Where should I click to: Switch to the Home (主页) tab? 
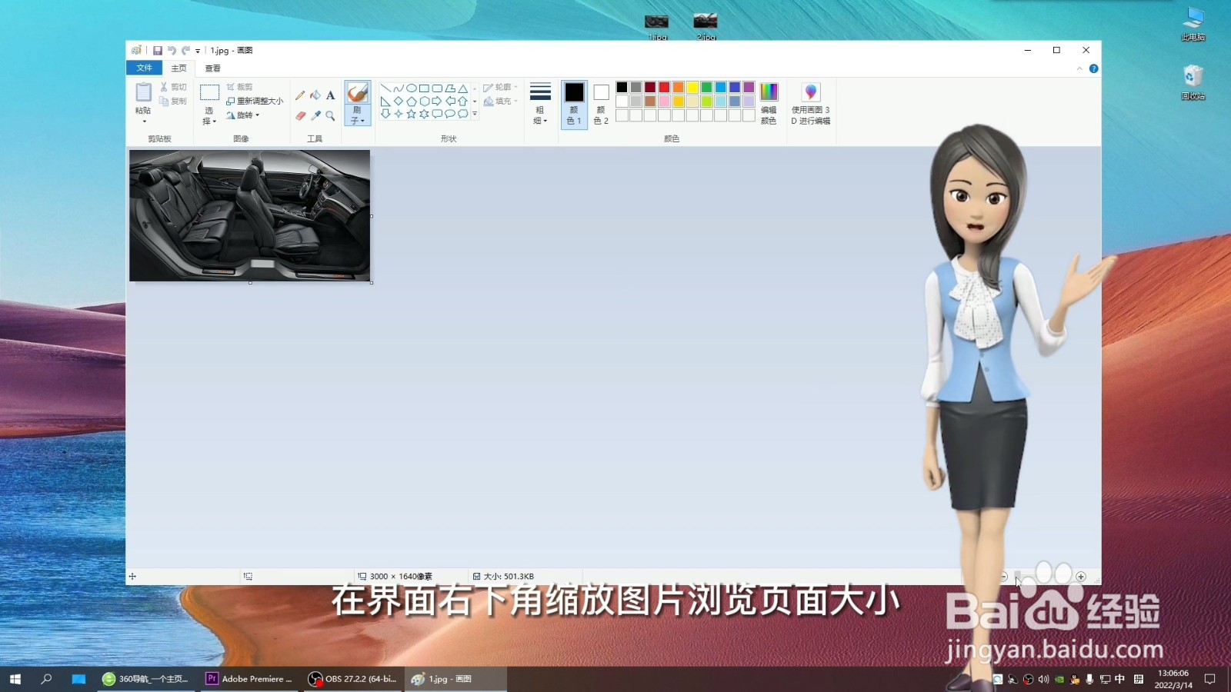178,68
